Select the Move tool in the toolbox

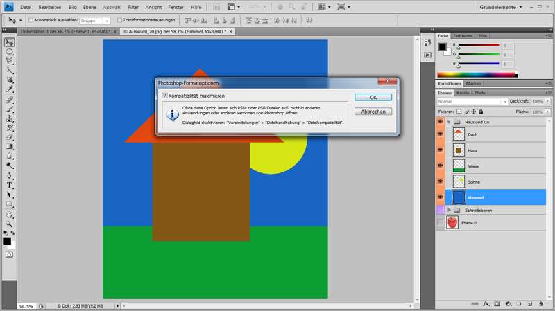point(10,42)
